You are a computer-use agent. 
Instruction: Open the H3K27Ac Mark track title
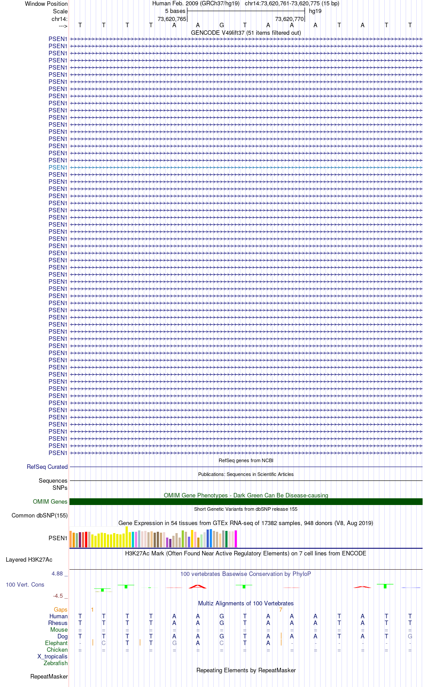pos(246,553)
